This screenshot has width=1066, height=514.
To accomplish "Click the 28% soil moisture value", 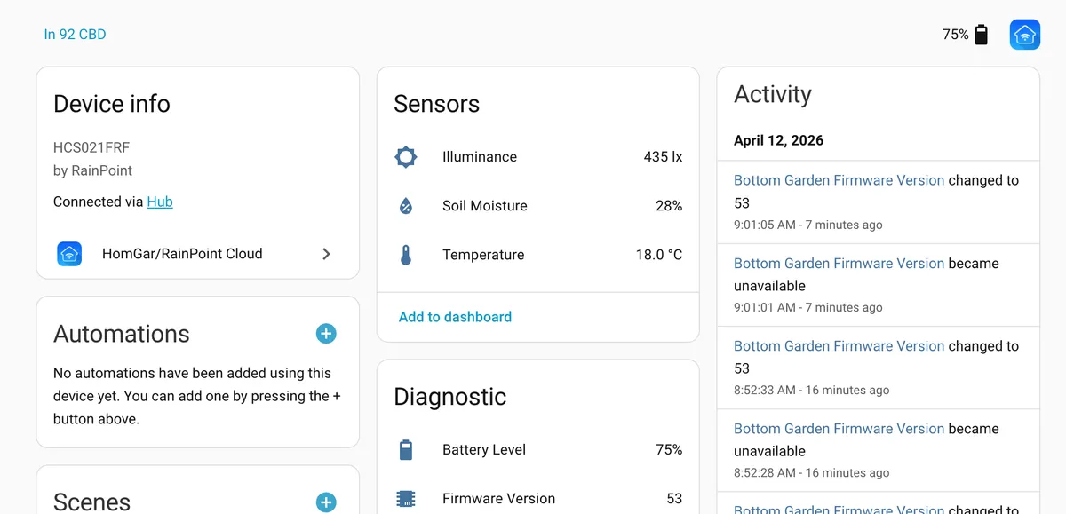I will (669, 206).
